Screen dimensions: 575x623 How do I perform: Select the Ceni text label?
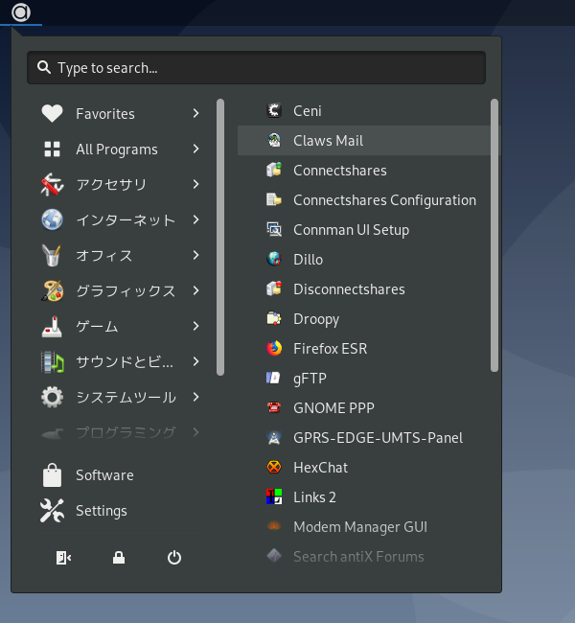(308, 111)
